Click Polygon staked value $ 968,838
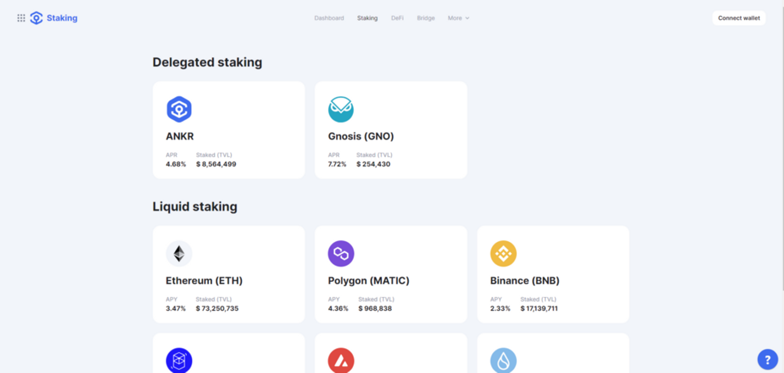 [x=375, y=308]
